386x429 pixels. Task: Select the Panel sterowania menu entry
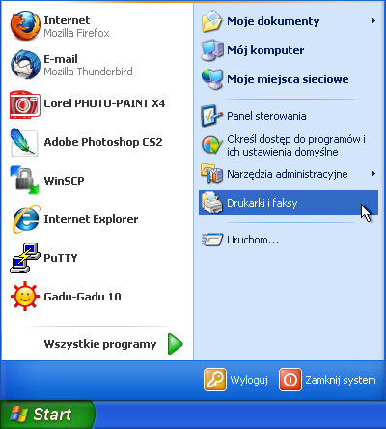pos(289,116)
